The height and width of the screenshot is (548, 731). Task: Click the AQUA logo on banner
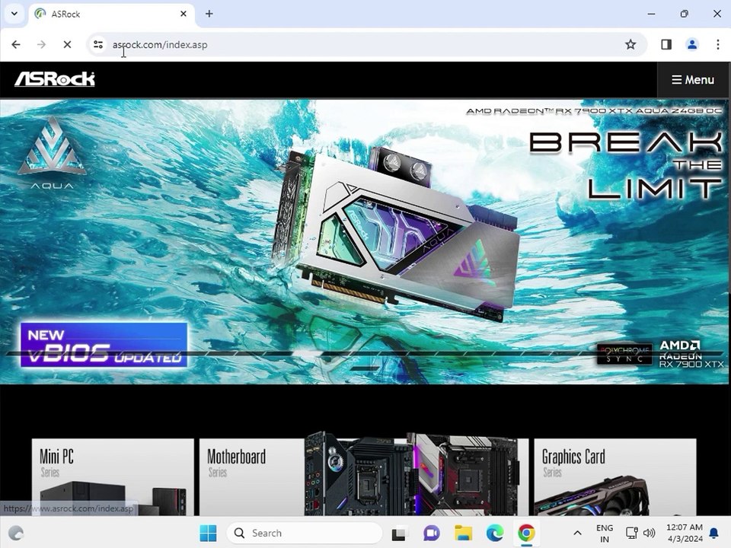[x=52, y=153]
